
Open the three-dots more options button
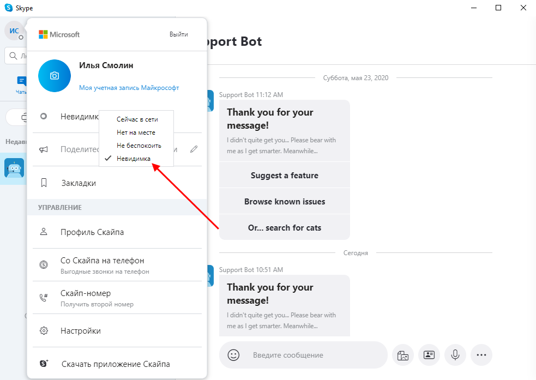[x=481, y=355]
